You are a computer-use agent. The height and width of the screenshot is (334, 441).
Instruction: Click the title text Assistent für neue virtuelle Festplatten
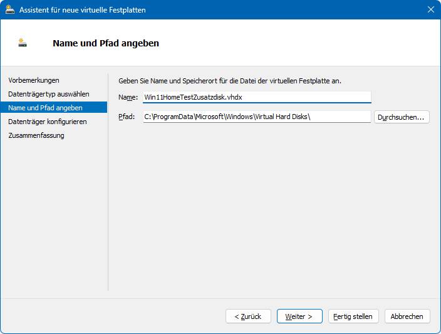(83, 10)
